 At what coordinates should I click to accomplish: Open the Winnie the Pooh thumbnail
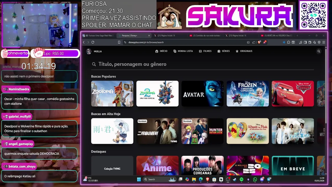coord(248,131)
